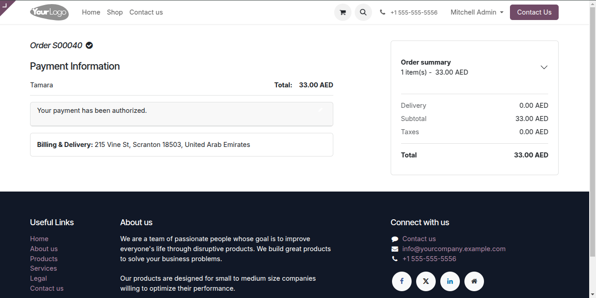Click the home round footer icon

(x=474, y=281)
